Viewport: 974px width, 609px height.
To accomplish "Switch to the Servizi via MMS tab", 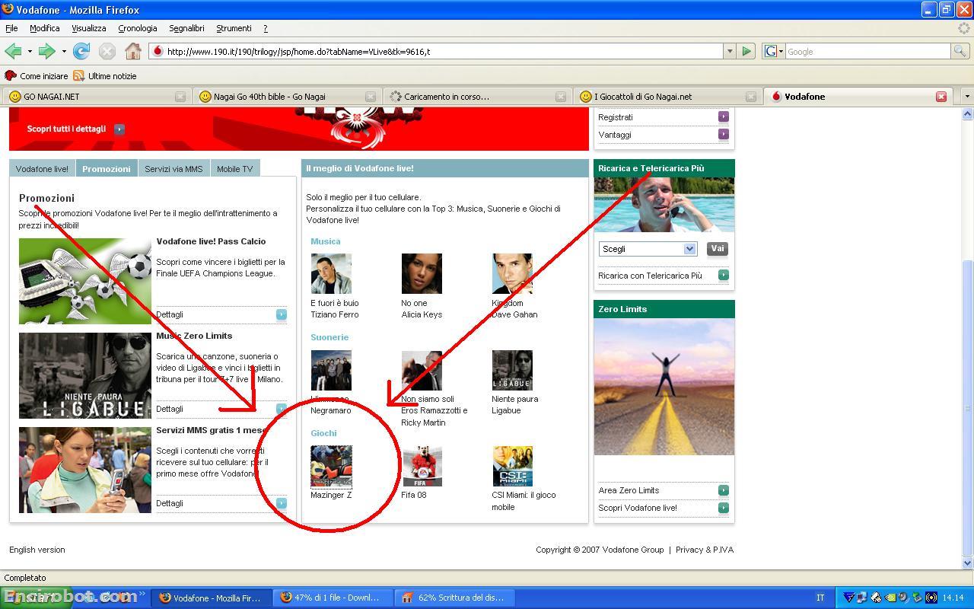I will (173, 168).
